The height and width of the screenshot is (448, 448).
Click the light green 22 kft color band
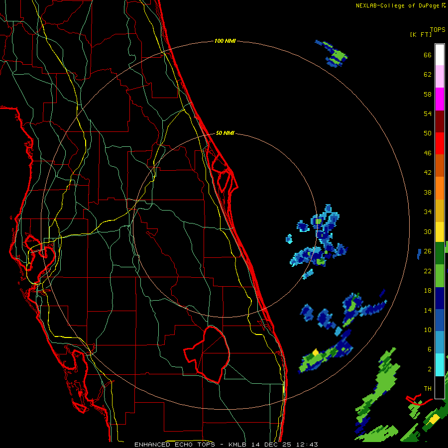pos(440,276)
